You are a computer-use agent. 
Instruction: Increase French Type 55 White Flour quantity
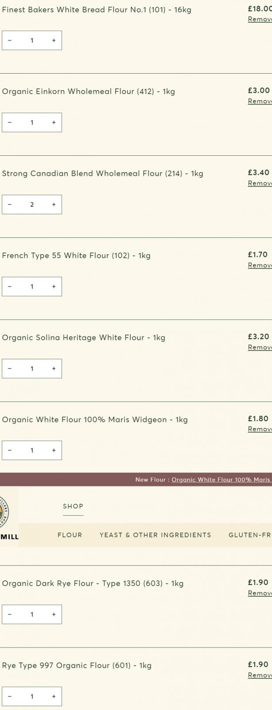(54, 287)
